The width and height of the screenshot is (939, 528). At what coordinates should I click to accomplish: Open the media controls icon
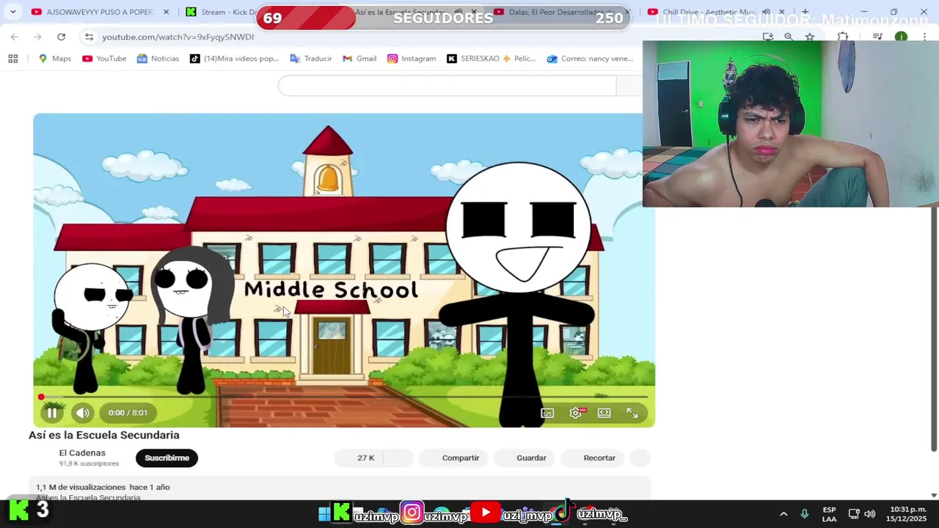(x=877, y=37)
